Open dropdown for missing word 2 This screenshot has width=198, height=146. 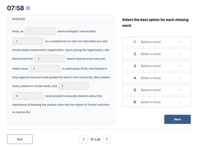coord(156,54)
